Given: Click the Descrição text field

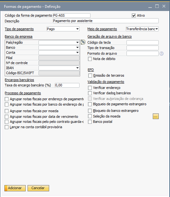Looking at the screenshot, I should pos(106,21).
